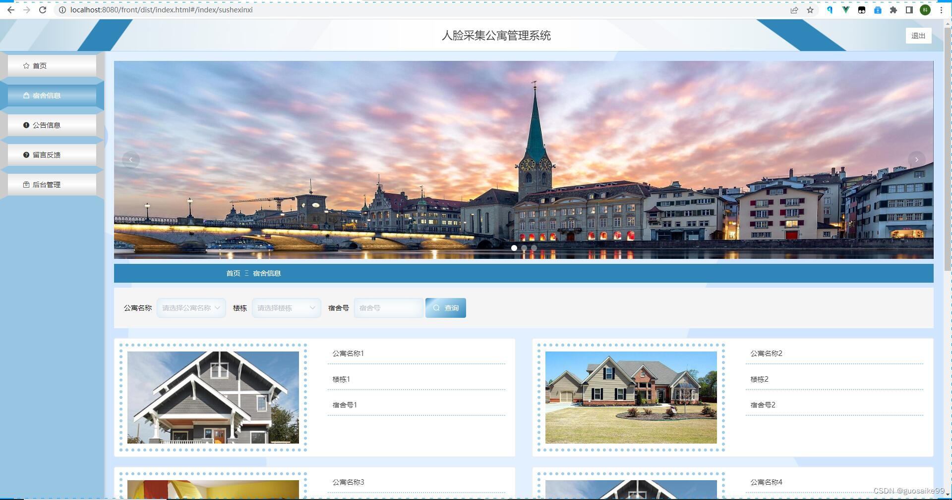Viewport: 952px width, 500px height.
Task: Open the 楼栋 dropdown
Action: (x=287, y=308)
